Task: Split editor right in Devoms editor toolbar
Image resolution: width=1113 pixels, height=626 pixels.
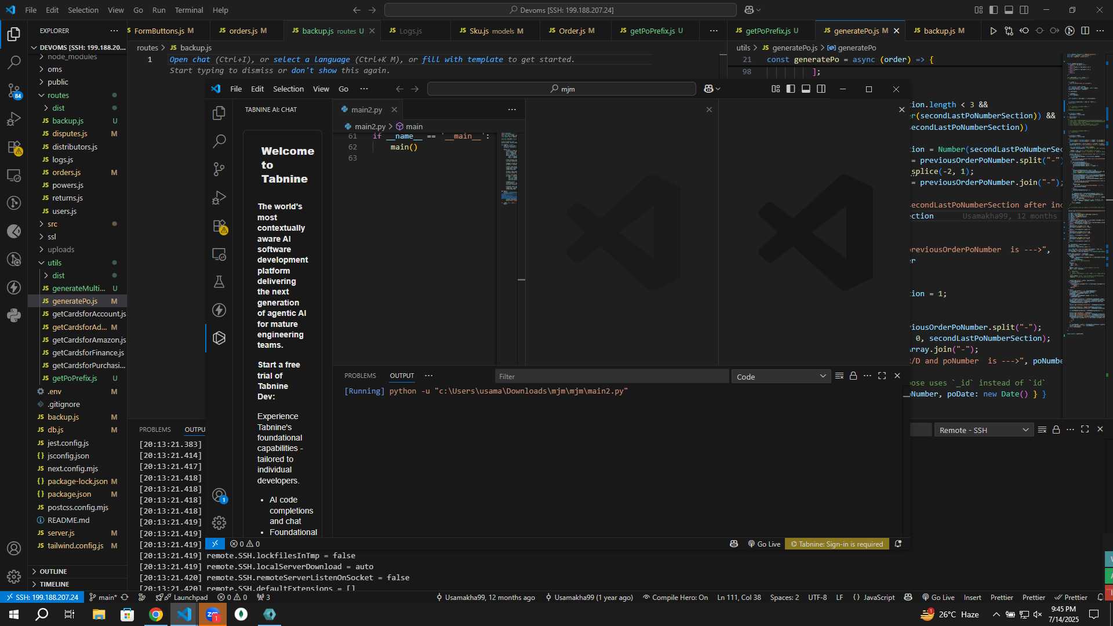Action: click(1085, 31)
